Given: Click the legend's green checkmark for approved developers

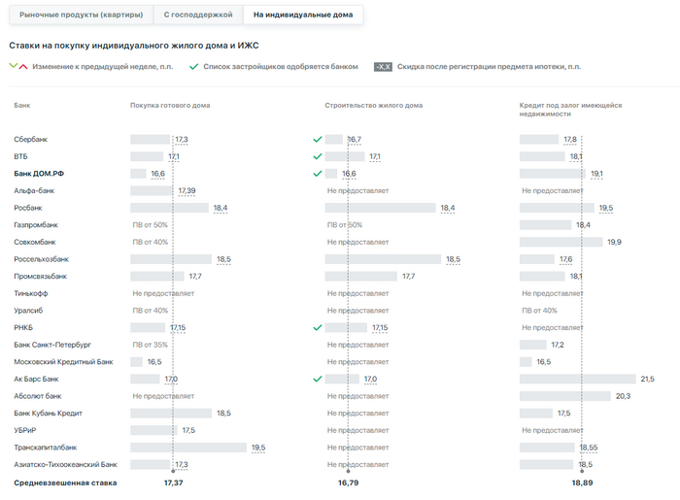Looking at the screenshot, I should pos(194,66).
